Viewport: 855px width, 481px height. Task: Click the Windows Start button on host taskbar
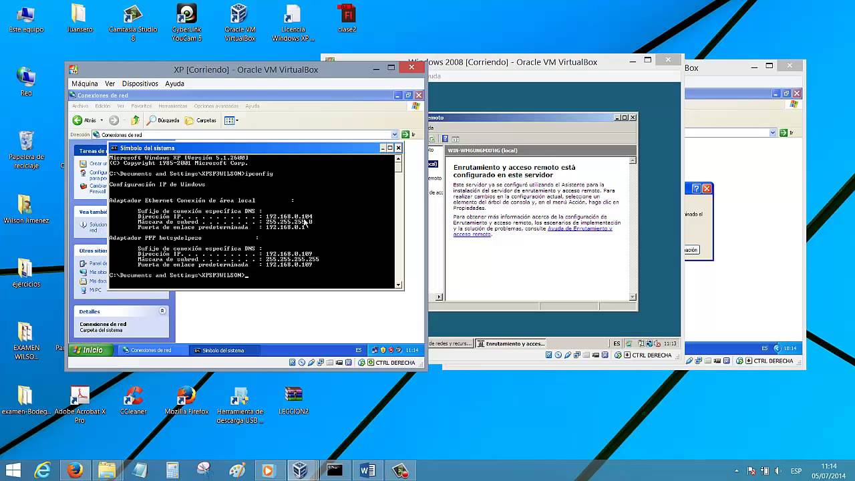[x=12, y=470]
